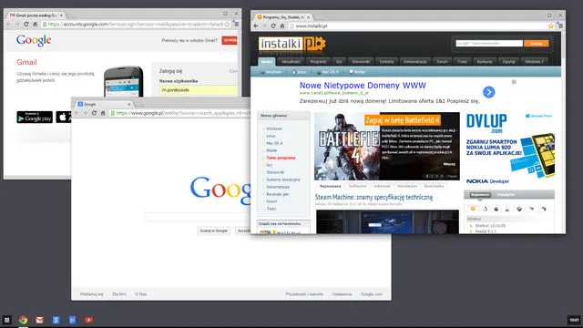
Task: Launch Chrome from the shelf
Action: 23,320
